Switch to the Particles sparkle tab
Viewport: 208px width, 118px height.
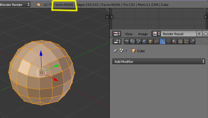click(186, 41)
